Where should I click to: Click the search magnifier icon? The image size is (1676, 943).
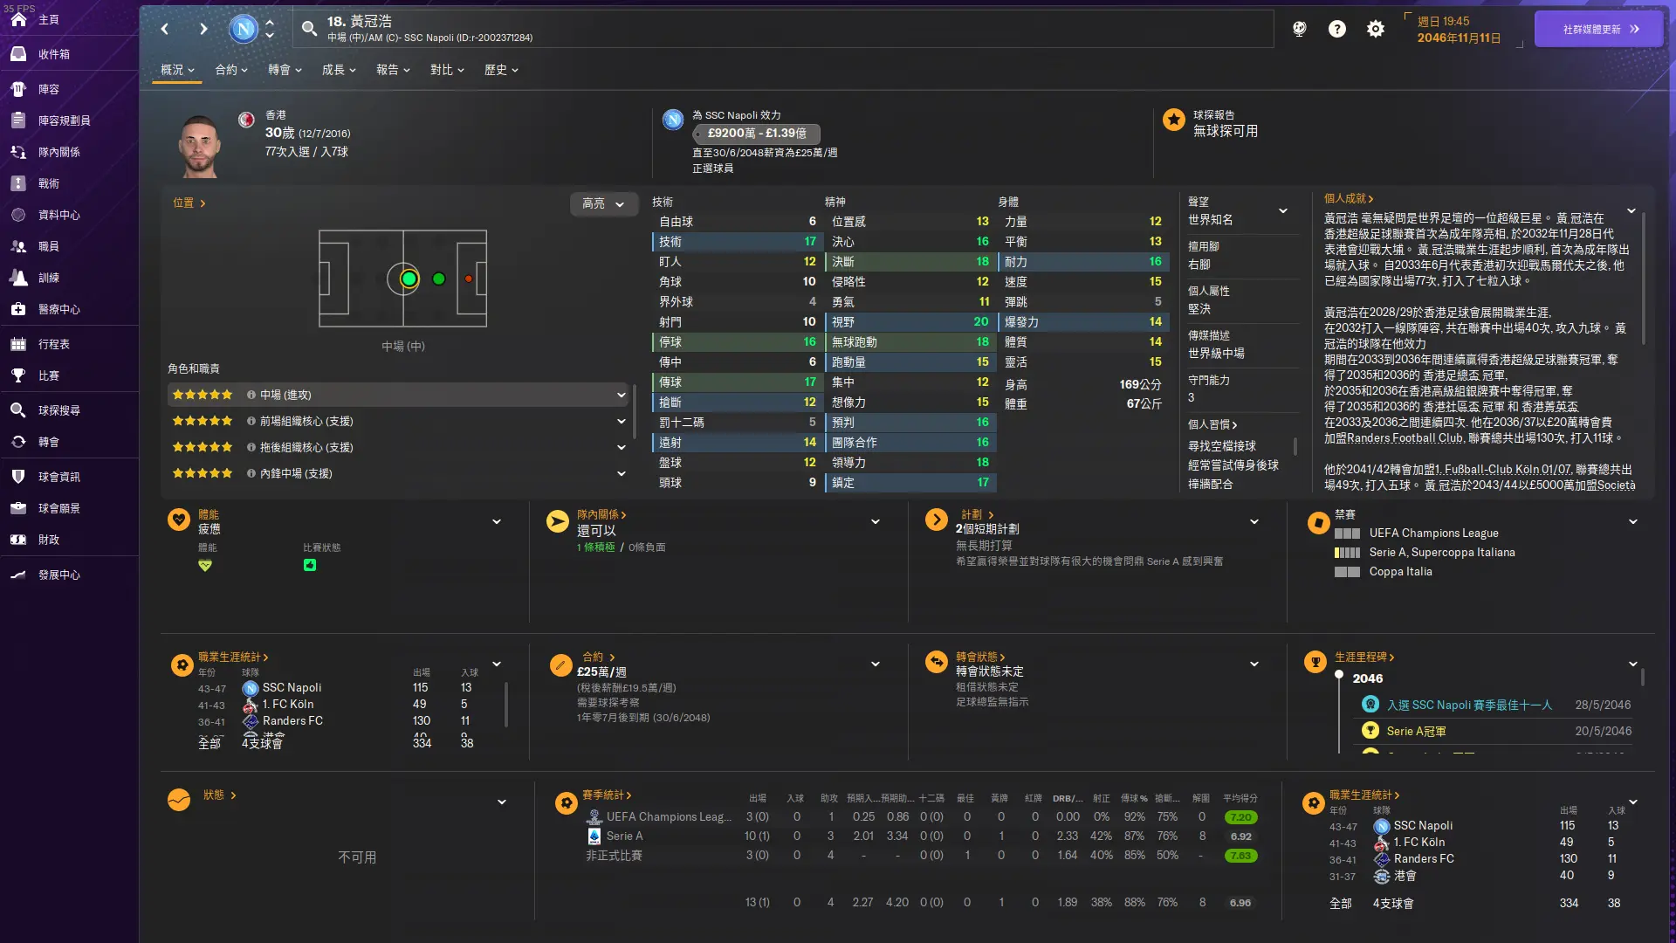(x=309, y=29)
